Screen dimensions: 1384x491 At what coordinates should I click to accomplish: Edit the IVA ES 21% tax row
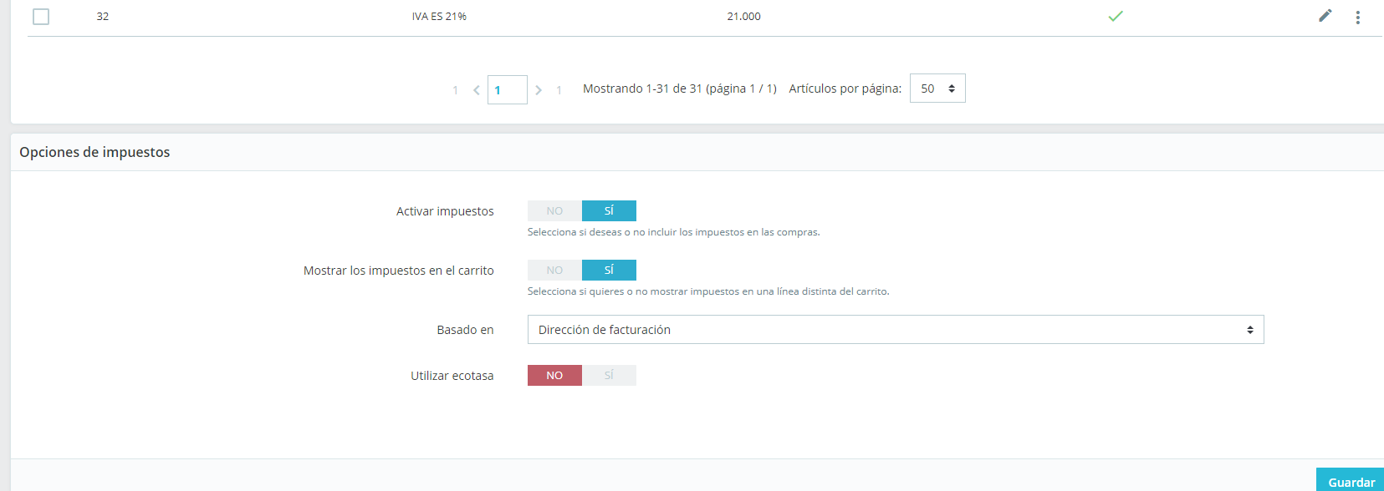[1325, 16]
